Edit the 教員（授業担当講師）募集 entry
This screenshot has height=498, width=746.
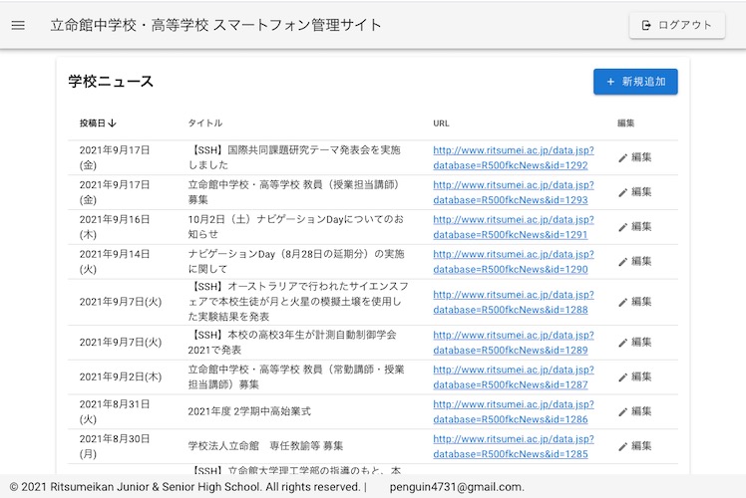[634, 192]
